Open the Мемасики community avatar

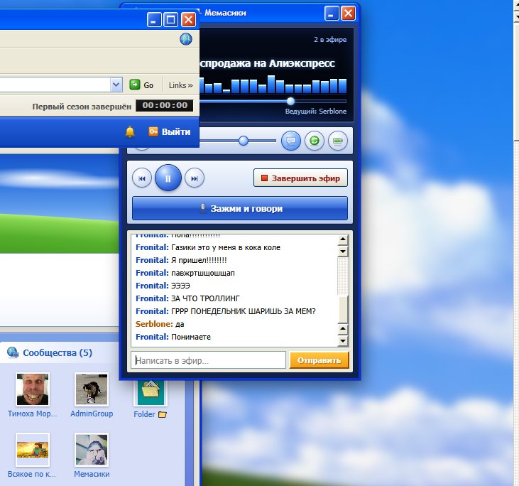(92, 450)
